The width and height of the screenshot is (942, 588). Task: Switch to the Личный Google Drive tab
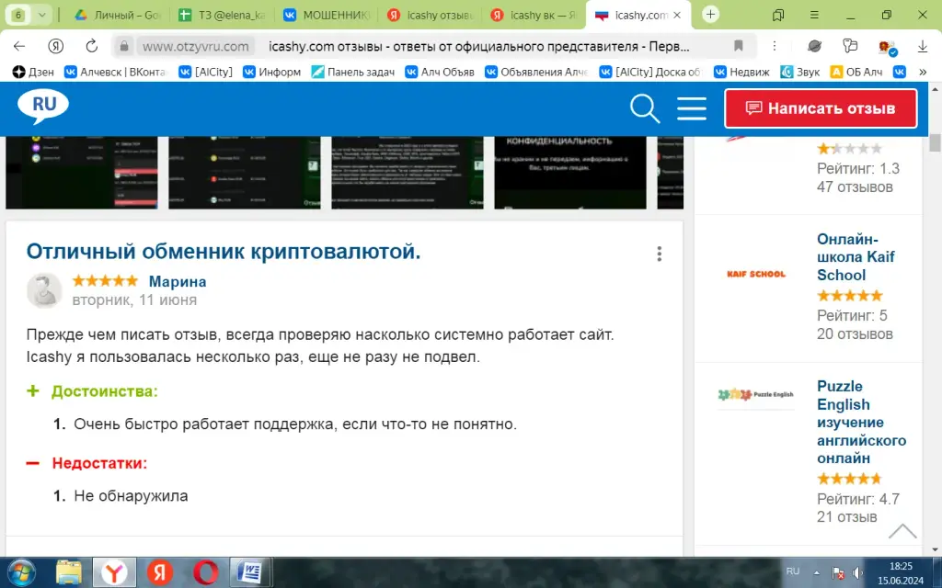coord(117,15)
